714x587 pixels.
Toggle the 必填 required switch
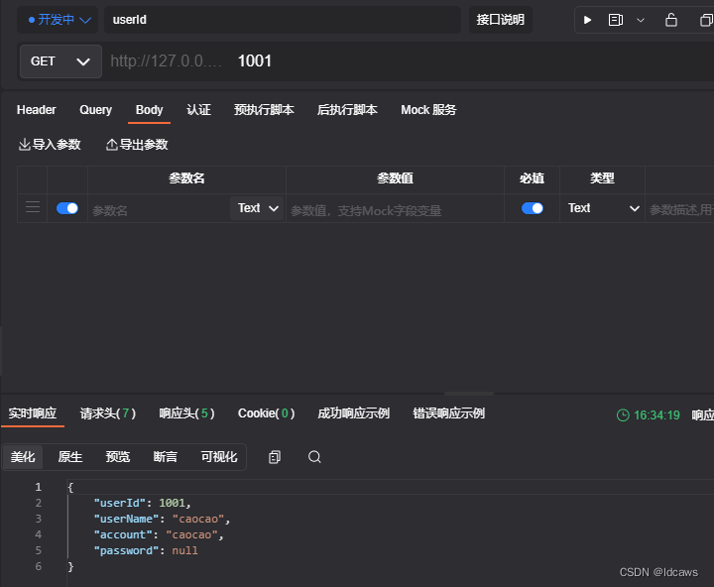pyautogui.click(x=532, y=208)
